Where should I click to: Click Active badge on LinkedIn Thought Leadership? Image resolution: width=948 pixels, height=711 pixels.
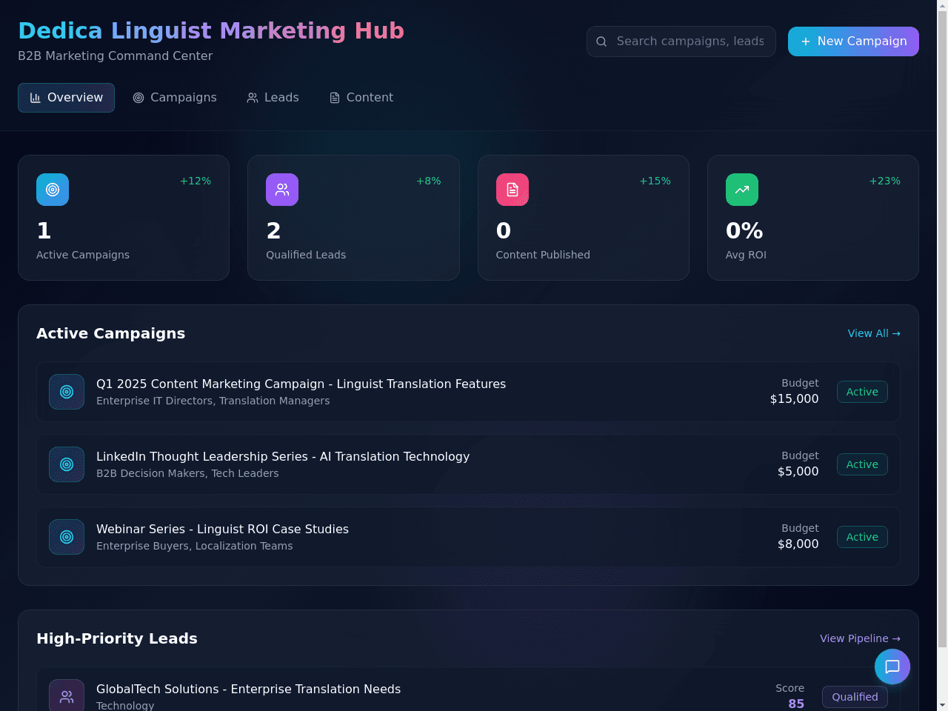click(862, 464)
